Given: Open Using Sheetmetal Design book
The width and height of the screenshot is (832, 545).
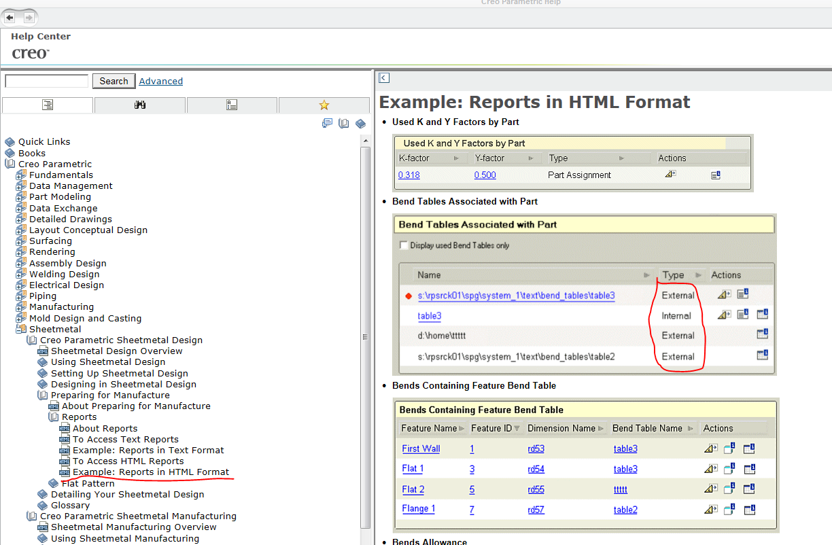Looking at the screenshot, I should [x=108, y=362].
